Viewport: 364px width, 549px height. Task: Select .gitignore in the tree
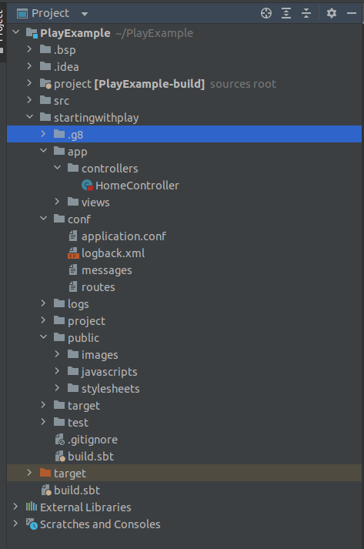pos(92,440)
